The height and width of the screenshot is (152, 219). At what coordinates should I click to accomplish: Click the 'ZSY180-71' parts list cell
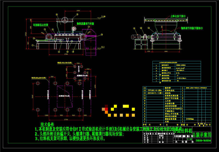point(154,93)
